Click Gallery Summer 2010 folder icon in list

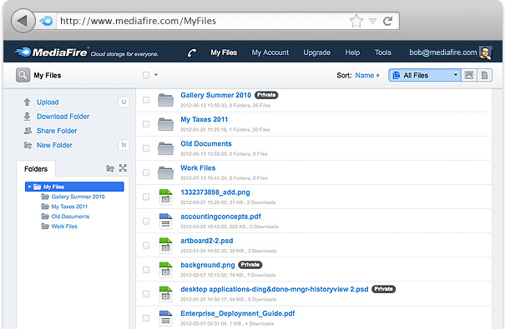pos(165,100)
